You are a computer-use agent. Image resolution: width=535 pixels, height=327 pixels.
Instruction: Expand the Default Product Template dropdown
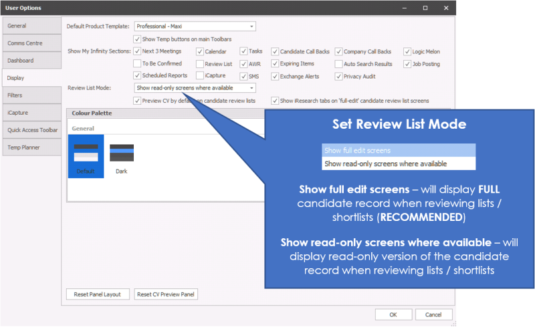[251, 27]
